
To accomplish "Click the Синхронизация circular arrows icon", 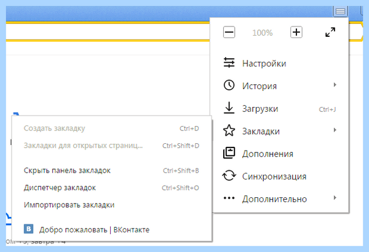I will [229, 176].
